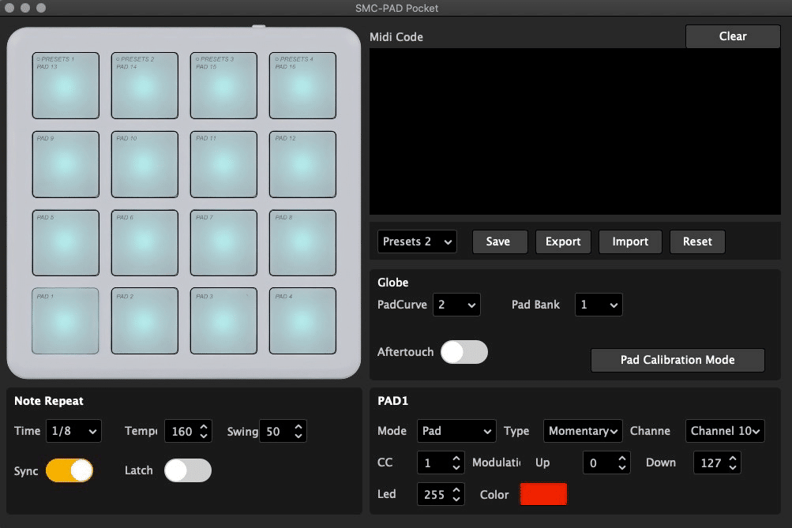Hit PAD 4 in the bottom row
792x528 pixels.
(x=302, y=320)
